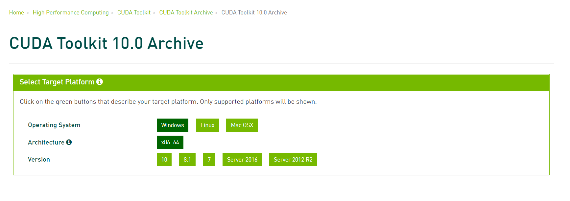Click the Version row label
Screen dimensions: 570x201
(39, 159)
